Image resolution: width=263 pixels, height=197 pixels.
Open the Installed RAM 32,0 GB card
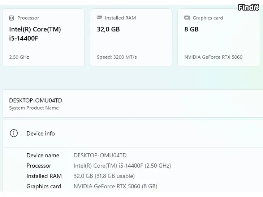coord(131,38)
